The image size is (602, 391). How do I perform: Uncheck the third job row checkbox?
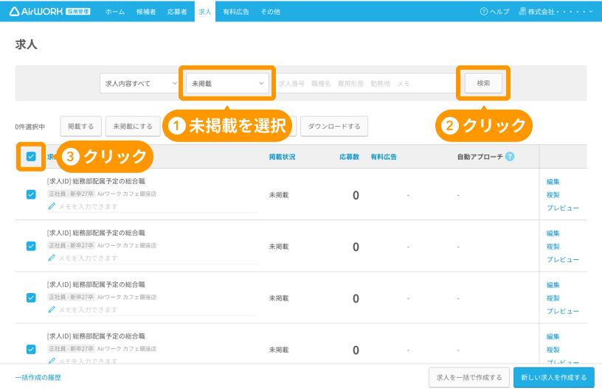[31, 297]
